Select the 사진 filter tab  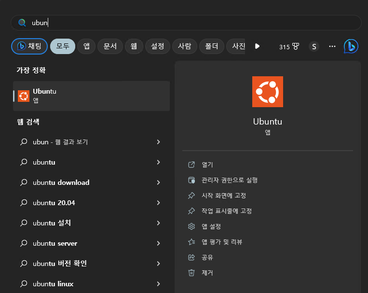tap(236, 46)
